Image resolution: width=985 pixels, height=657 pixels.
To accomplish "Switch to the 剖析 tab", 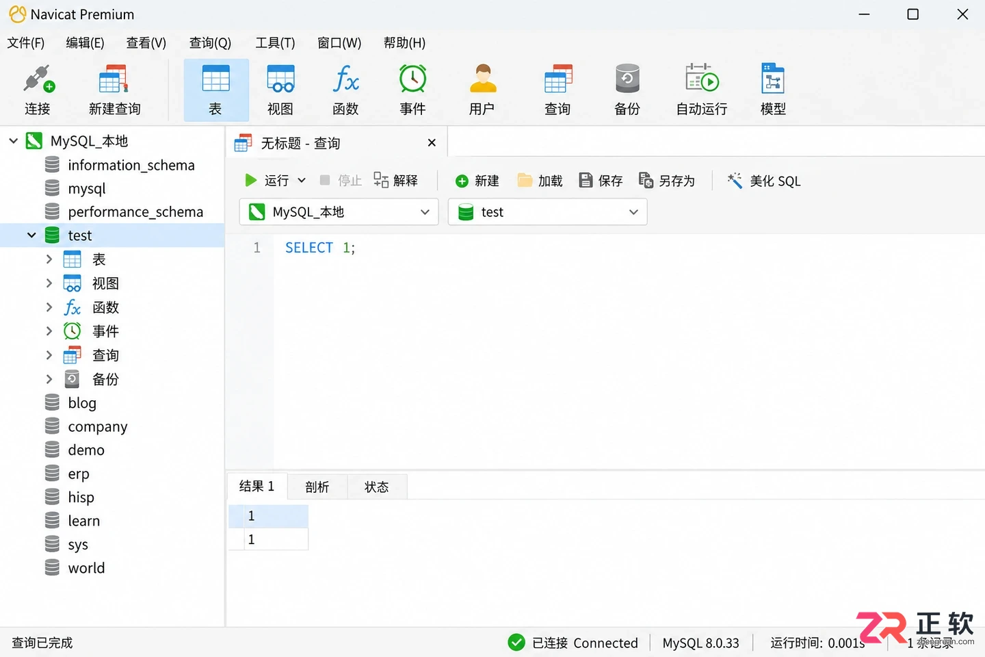I will pyautogui.click(x=317, y=487).
